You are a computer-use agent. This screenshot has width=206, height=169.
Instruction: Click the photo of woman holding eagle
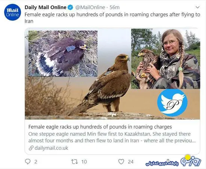pyautogui.click(x=166, y=59)
